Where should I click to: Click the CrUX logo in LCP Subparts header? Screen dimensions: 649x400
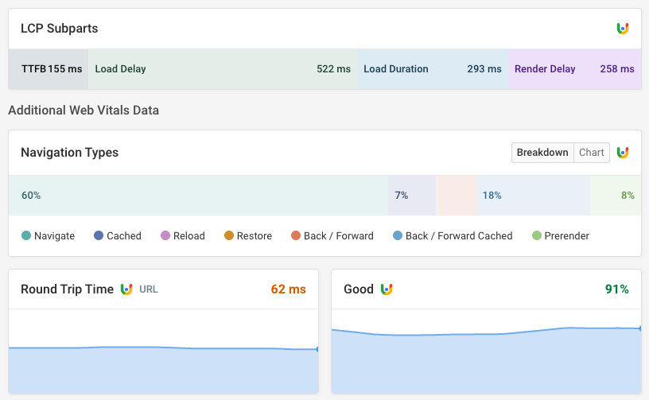tap(623, 29)
